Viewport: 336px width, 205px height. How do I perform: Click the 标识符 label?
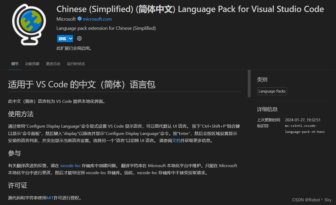coord(263,126)
